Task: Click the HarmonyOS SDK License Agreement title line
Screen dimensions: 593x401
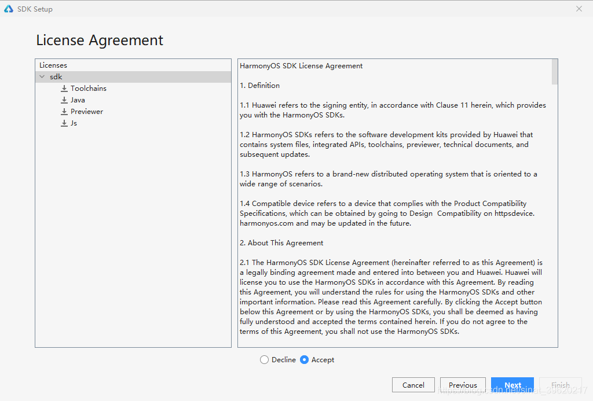Action: tap(301, 66)
